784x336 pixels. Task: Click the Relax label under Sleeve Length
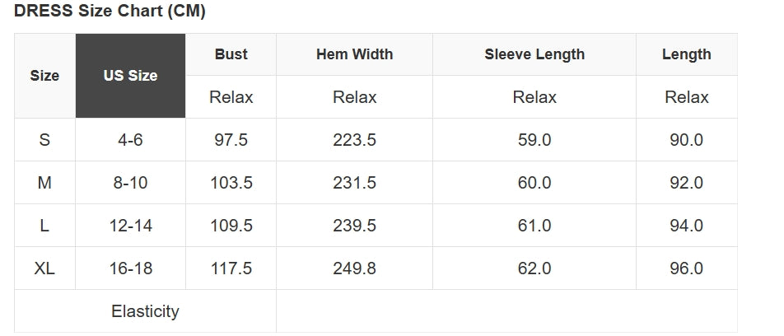[534, 97]
